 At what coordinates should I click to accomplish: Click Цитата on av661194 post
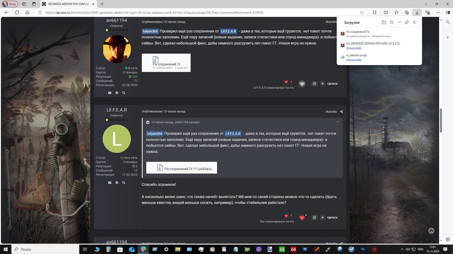(x=332, y=84)
